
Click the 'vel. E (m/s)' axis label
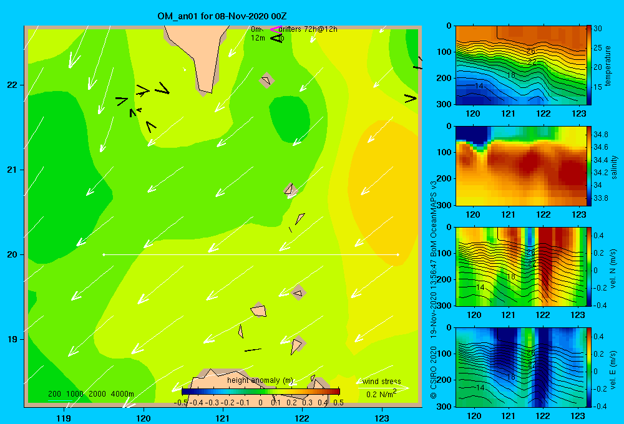pyautogui.click(x=613, y=370)
